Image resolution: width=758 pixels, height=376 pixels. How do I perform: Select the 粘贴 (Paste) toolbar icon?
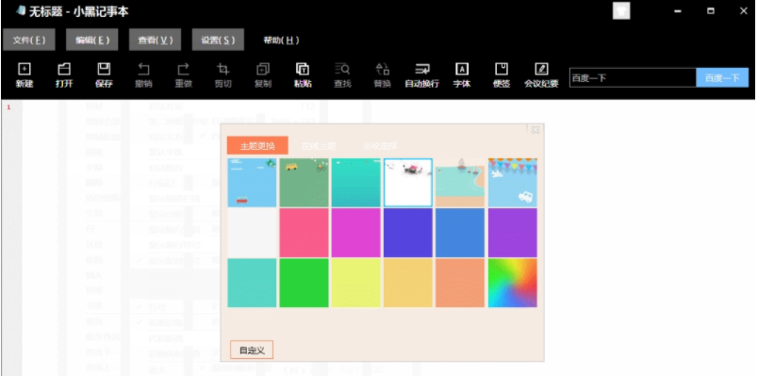[303, 74]
